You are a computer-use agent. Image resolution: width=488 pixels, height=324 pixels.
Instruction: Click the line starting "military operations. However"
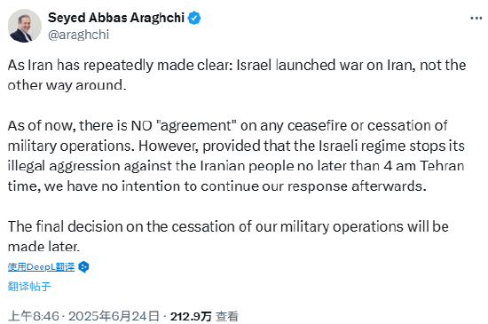click(x=236, y=146)
